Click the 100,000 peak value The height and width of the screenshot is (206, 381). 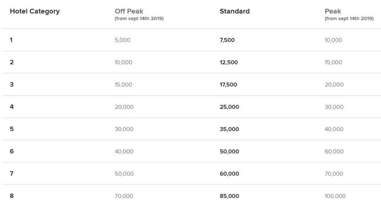[x=335, y=196]
